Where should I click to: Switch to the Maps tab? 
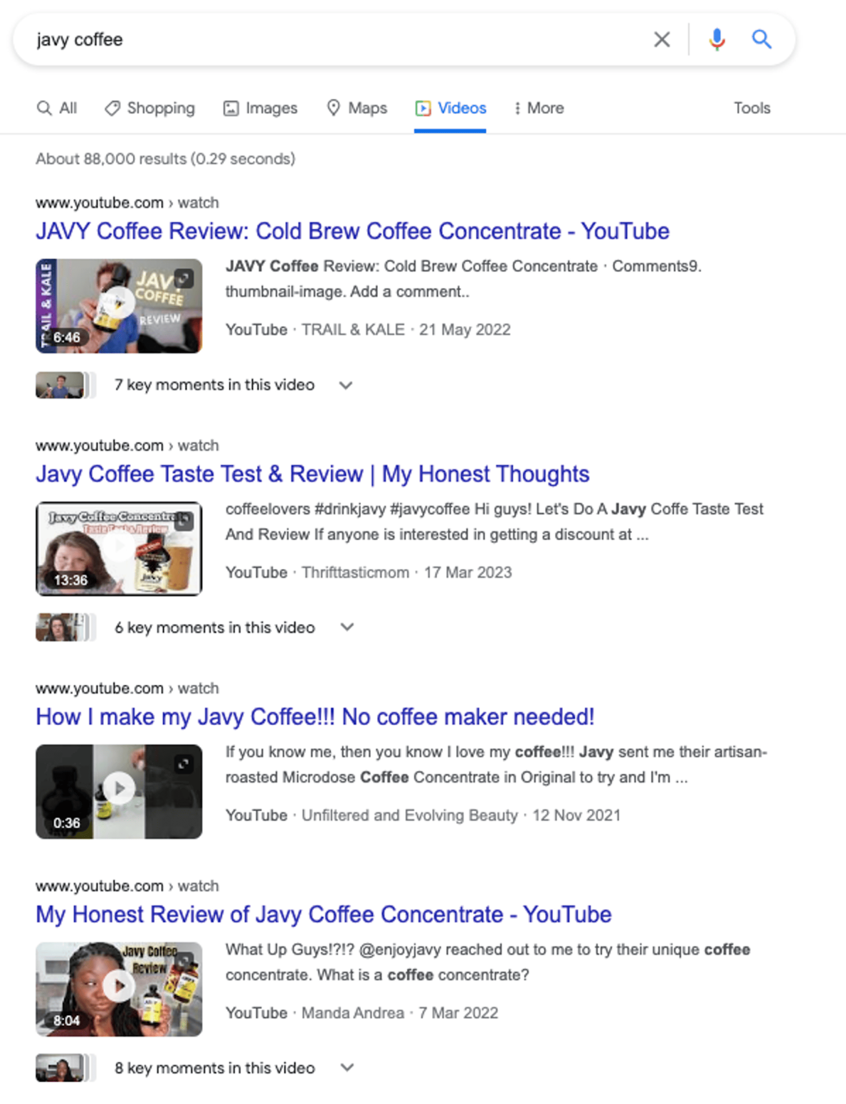[357, 108]
